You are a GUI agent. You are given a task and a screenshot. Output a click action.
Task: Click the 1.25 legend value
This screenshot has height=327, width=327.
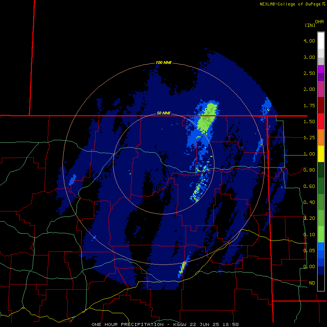309,138
